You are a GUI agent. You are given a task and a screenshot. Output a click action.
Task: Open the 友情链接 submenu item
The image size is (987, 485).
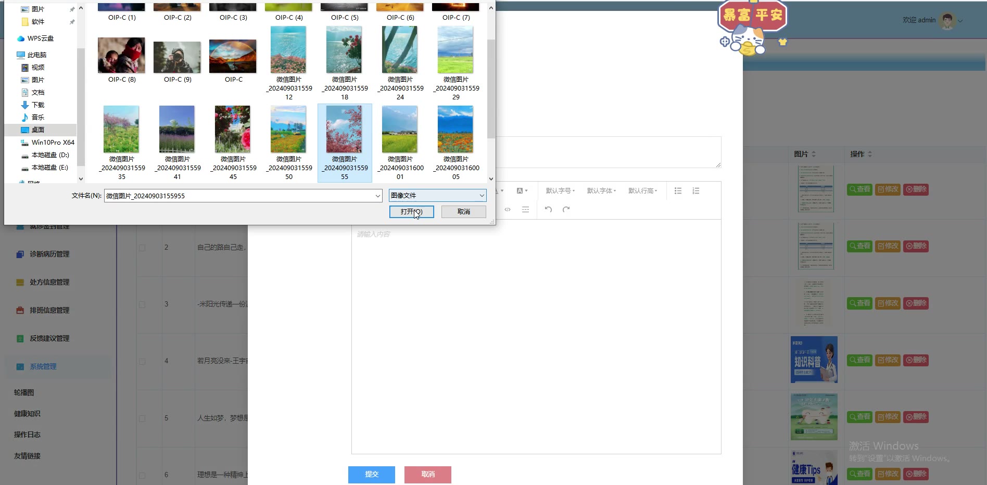click(x=27, y=456)
